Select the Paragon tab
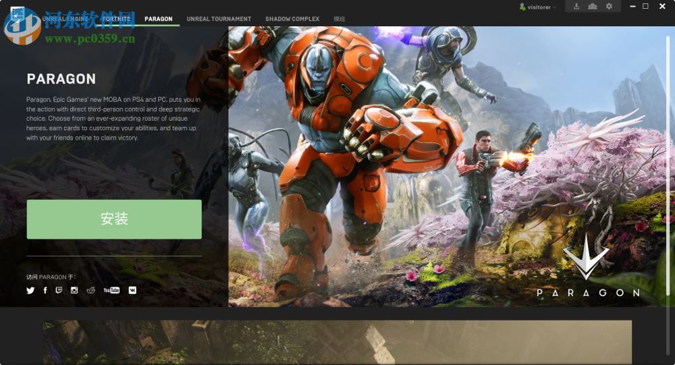 click(159, 19)
